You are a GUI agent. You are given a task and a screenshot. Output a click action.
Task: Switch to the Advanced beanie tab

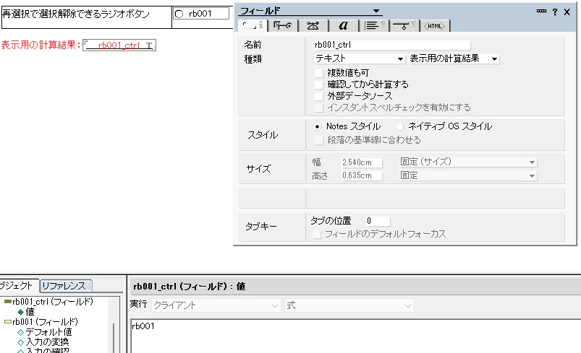pyautogui.click(x=313, y=25)
